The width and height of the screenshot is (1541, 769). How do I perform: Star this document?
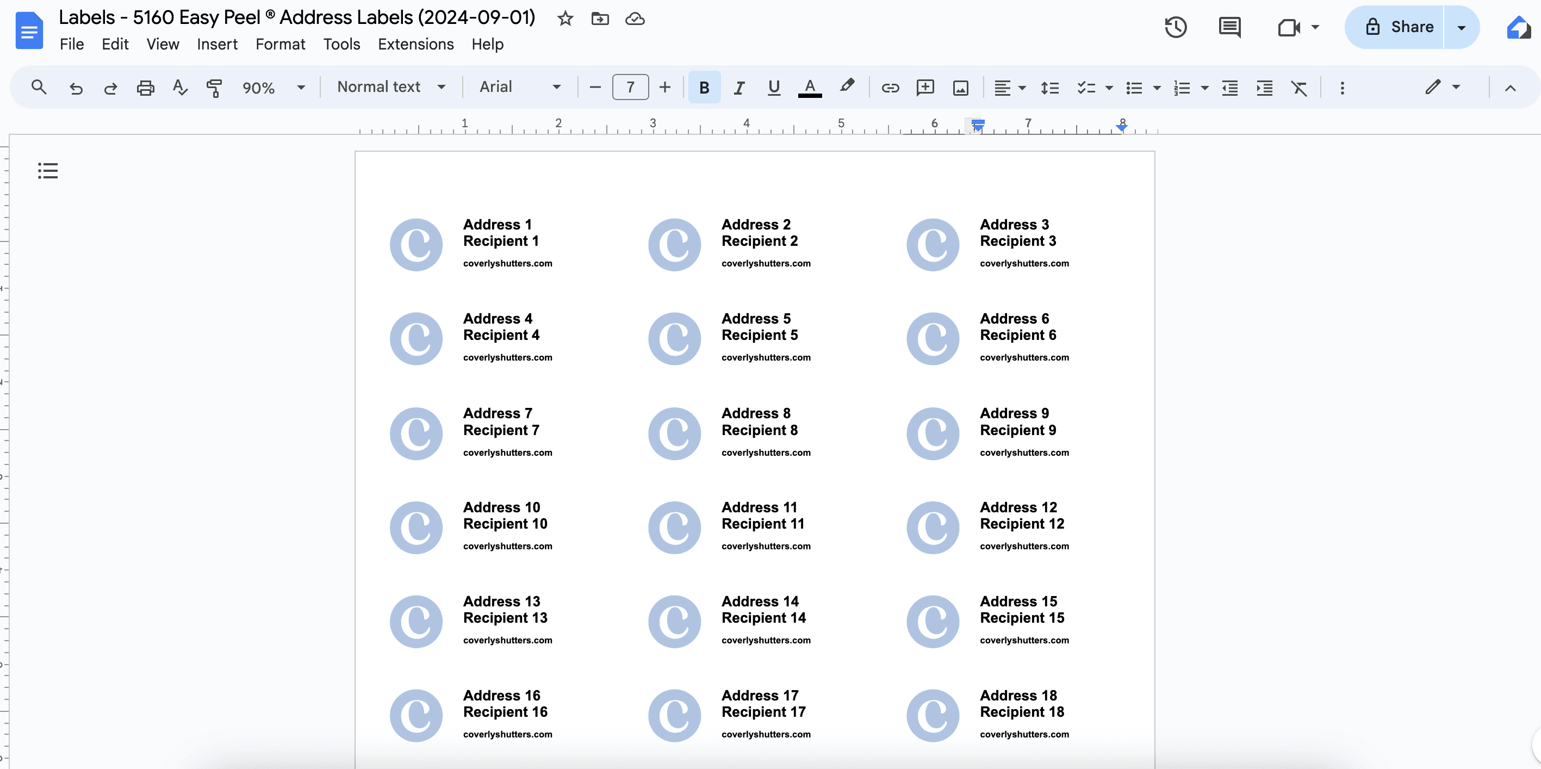(565, 18)
